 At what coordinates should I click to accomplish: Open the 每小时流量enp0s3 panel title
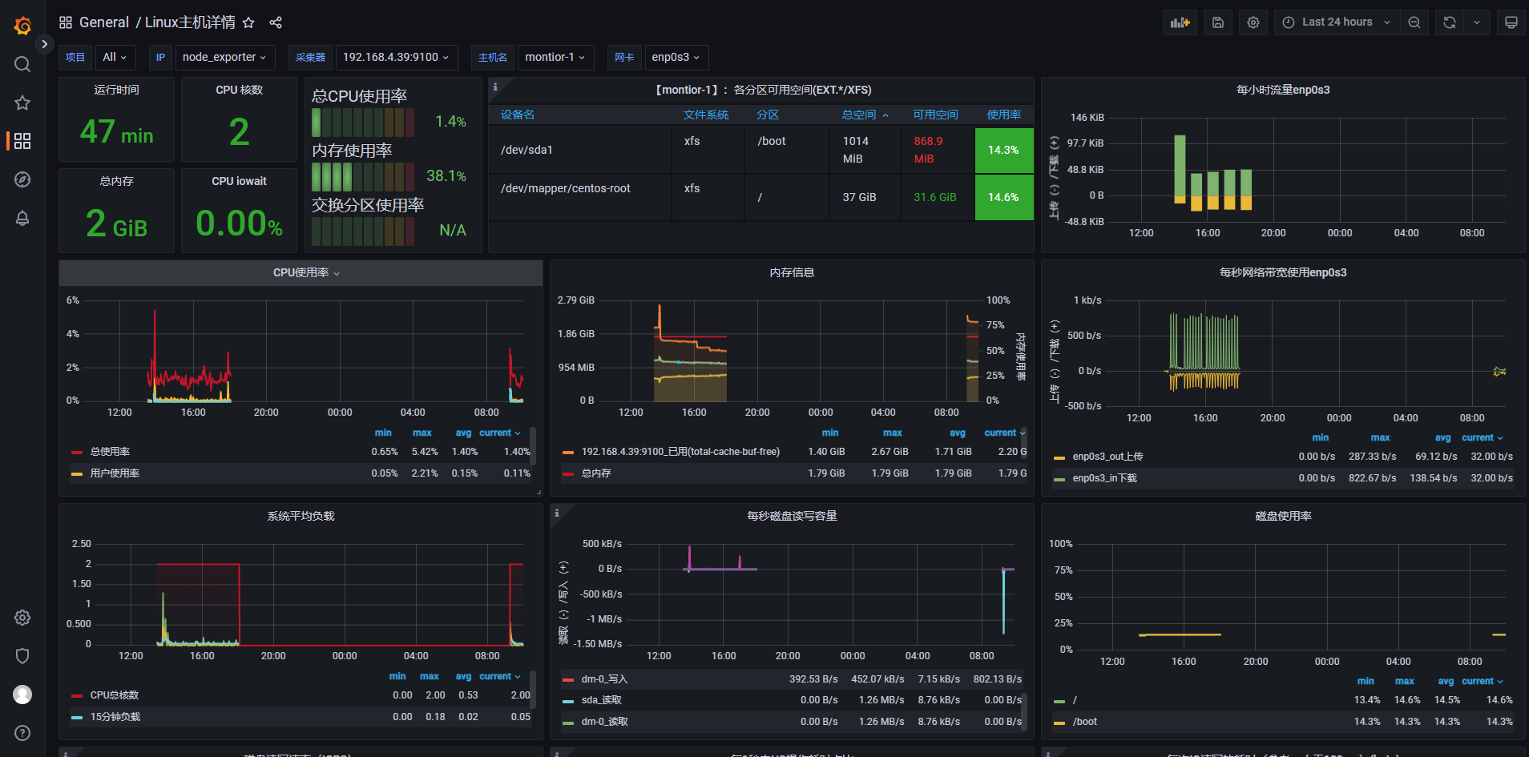coord(1283,91)
